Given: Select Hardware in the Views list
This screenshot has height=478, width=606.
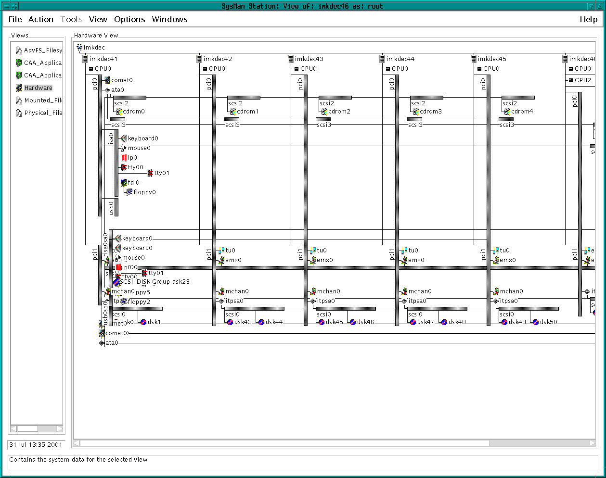Looking at the screenshot, I should click(x=38, y=88).
